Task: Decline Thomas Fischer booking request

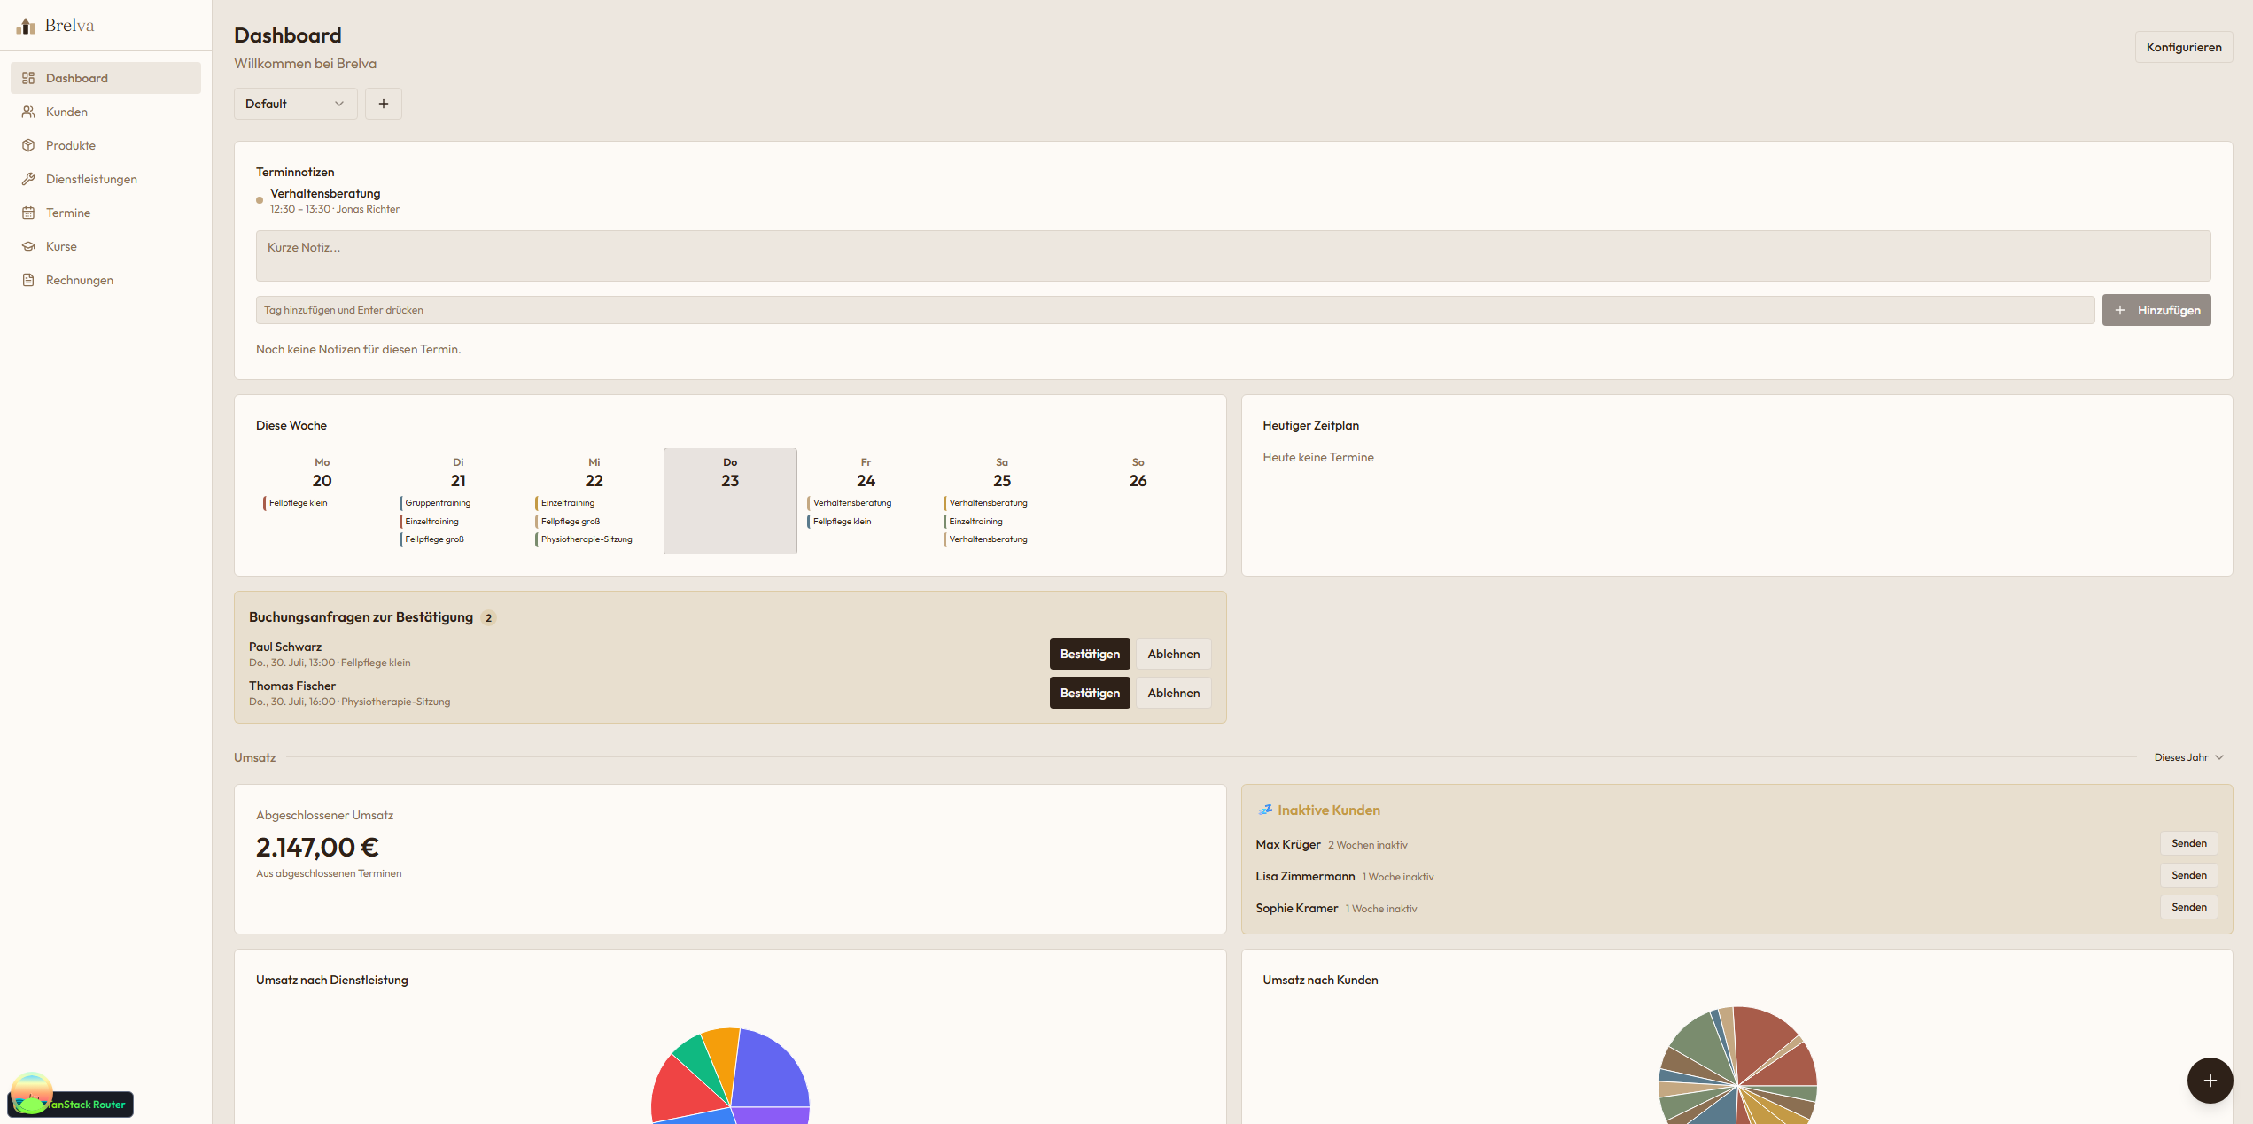Action: click(1173, 693)
